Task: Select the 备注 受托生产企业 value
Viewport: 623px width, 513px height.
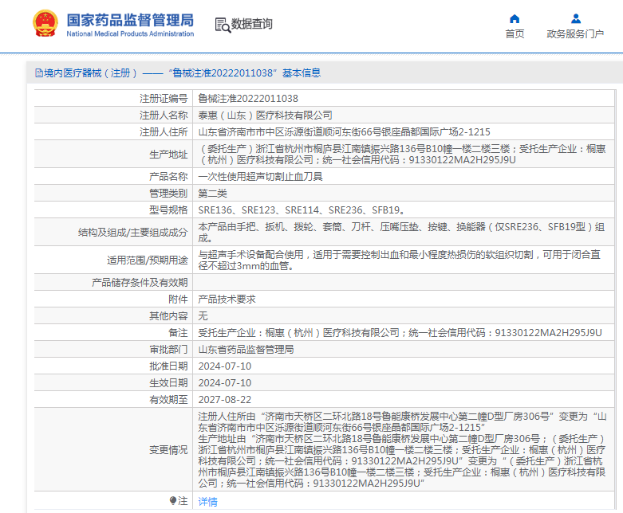Action: (400, 332)
